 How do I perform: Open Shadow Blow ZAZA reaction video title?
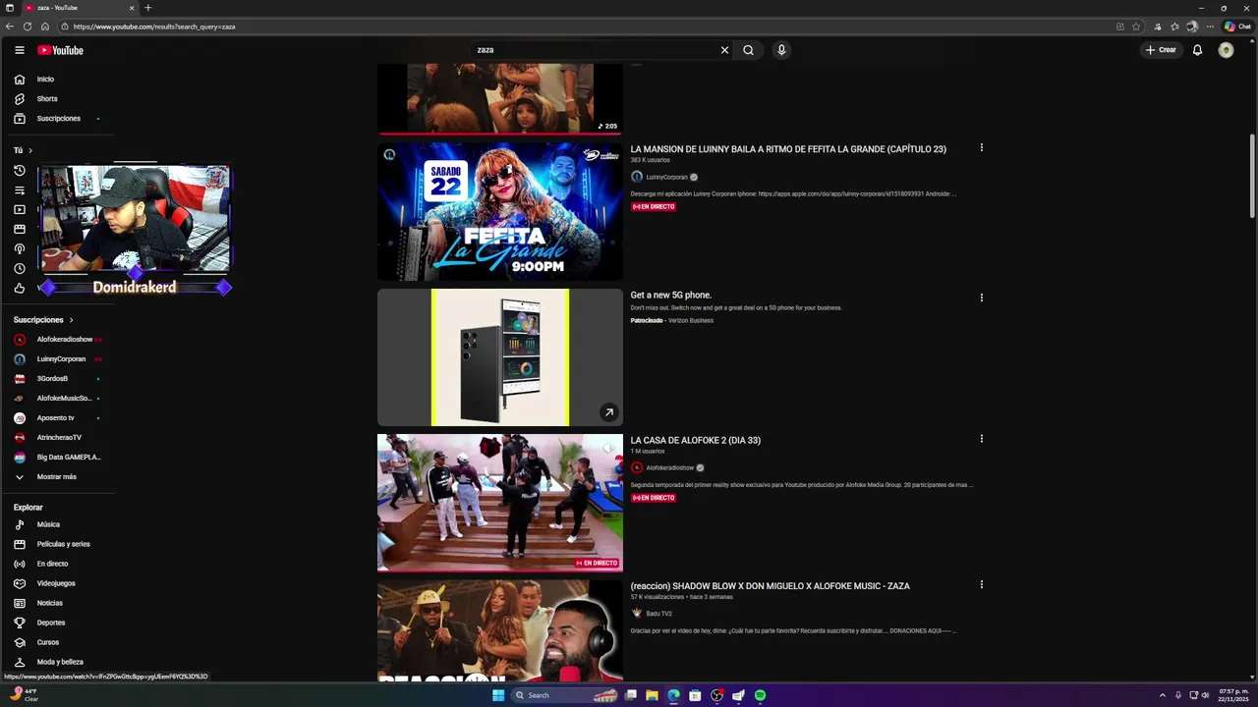tap(771, 586)
